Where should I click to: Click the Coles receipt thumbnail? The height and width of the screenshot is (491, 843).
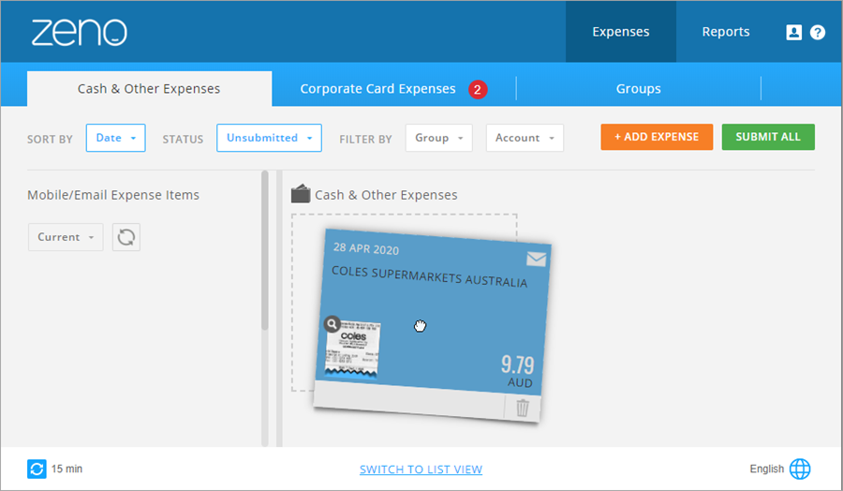pos(353,349)
